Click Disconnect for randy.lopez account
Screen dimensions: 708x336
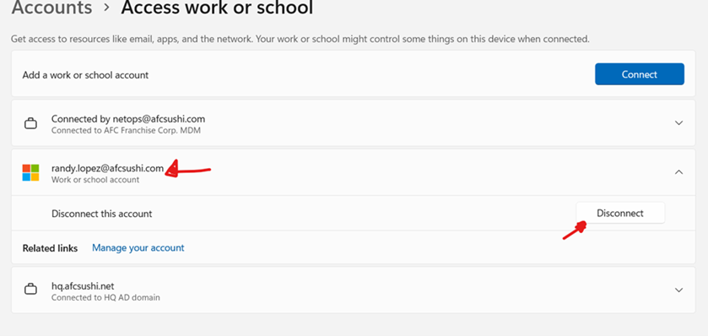620,213
